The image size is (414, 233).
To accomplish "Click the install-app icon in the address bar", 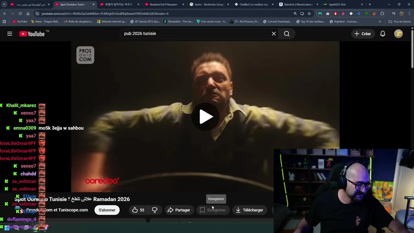I will pyautogui.click(x=302, y=14).
